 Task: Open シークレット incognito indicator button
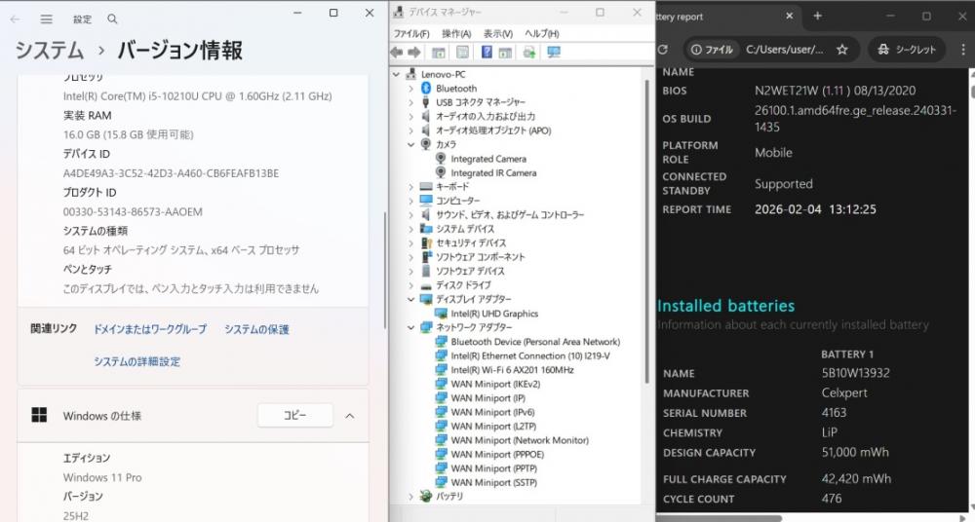click(x=906, y=49)
